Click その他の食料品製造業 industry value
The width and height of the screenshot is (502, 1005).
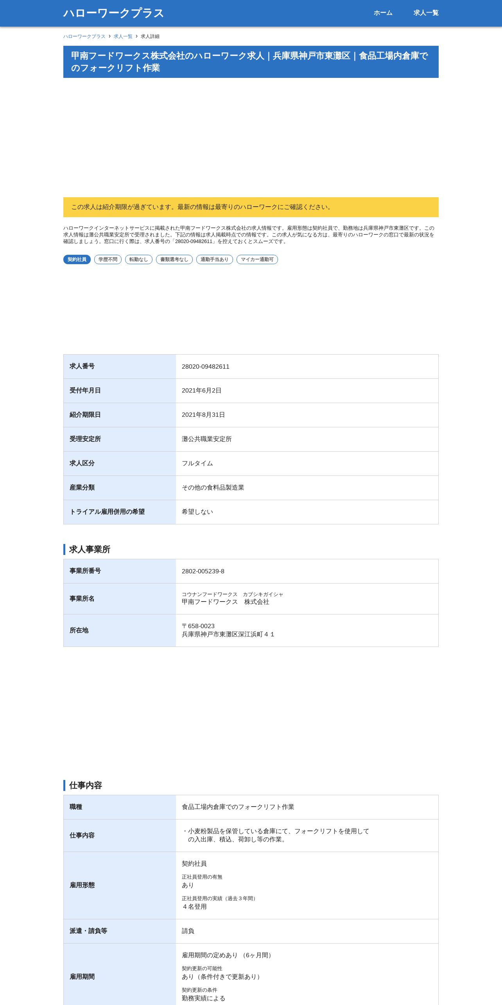tap(213, 488)
